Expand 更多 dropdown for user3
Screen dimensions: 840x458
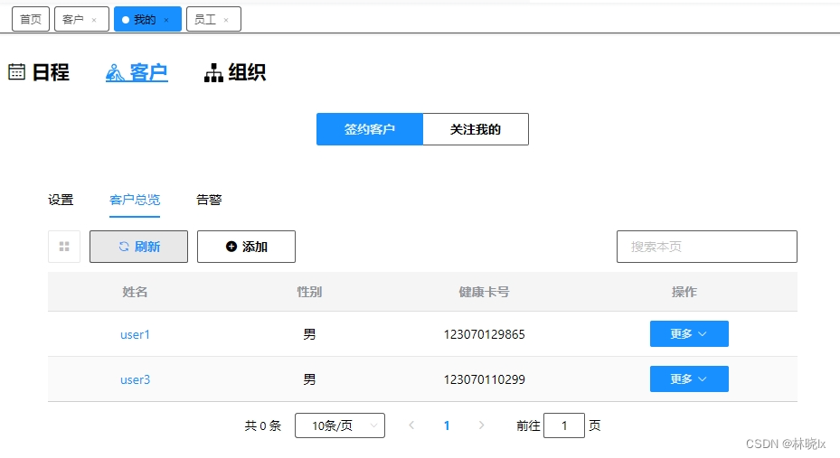(x=689, y=379)
